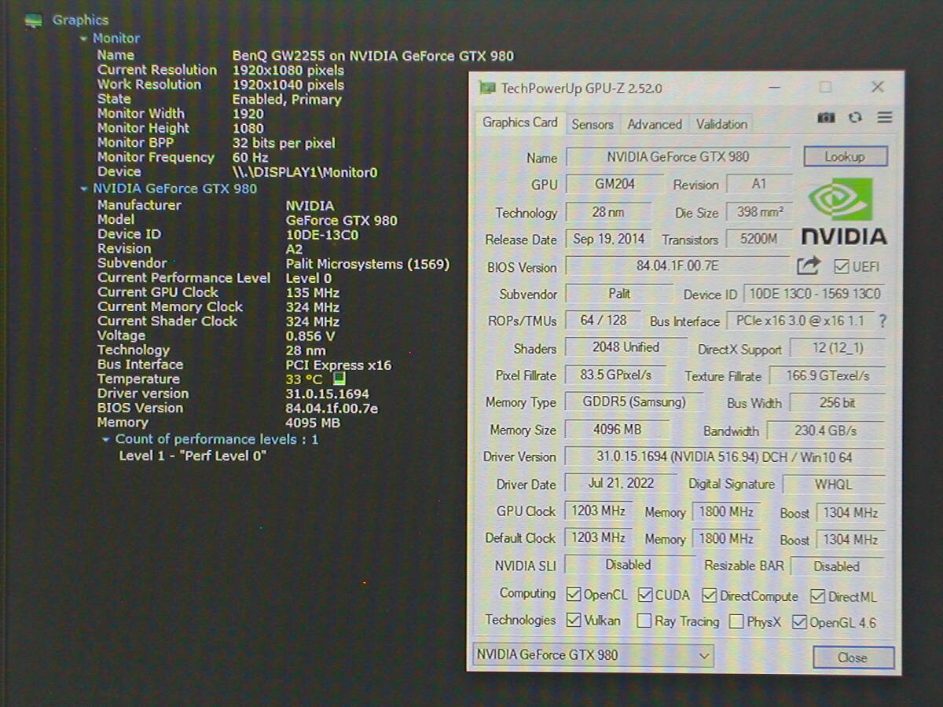This screenshot has height=707, width=943.
Task: Collapse the Monitor tree section
Action: pyautogui.click(x=83, y=38)
